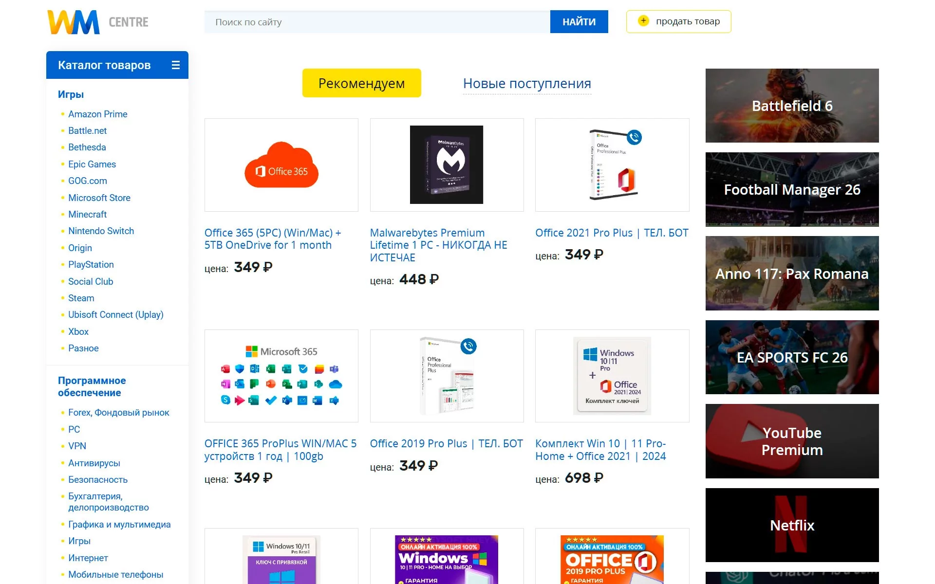Open the Office 365 cloud product image
Image resolution: width=935 pixels, height=584 pixels.
pos(281,165)
